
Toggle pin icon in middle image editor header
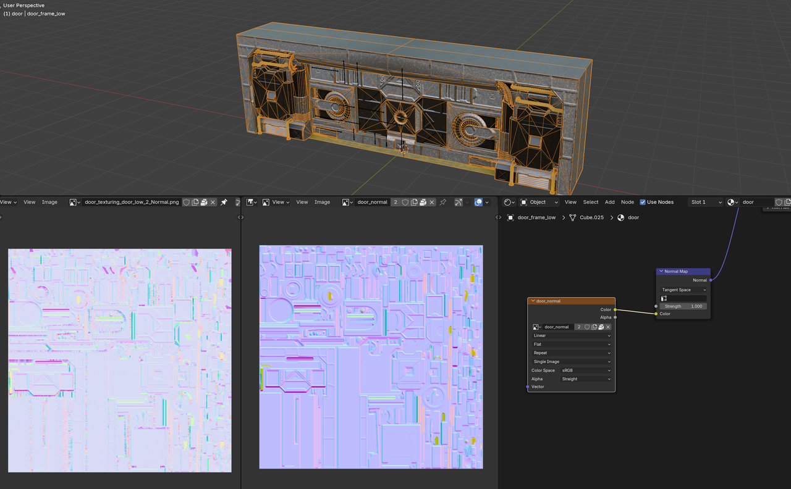pos(442,202)
